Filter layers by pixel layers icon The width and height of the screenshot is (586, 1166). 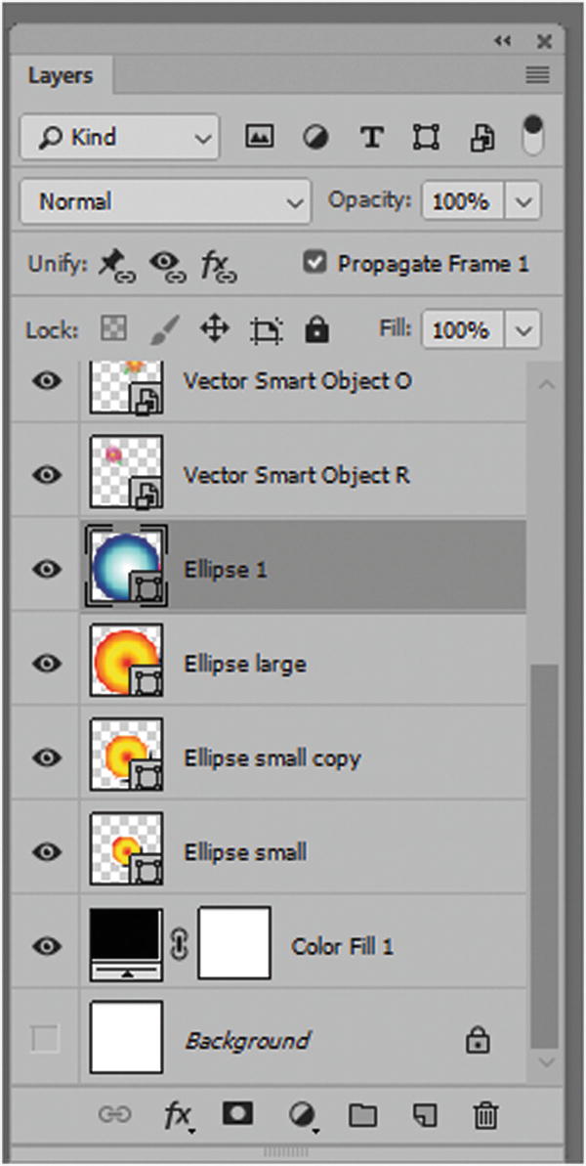click(x=259, y=137)
